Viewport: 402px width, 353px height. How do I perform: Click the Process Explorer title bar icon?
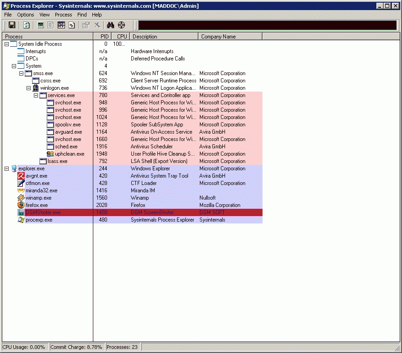(6, 5)
